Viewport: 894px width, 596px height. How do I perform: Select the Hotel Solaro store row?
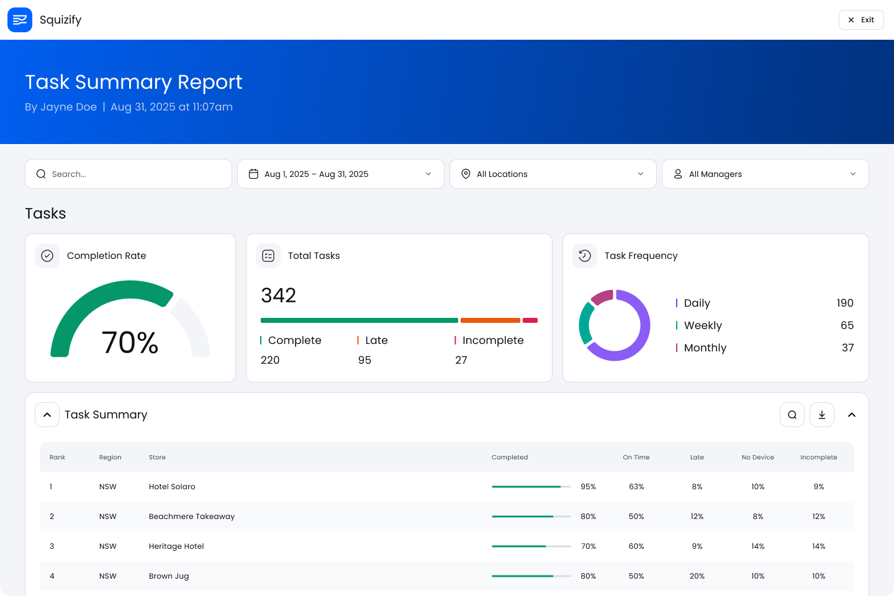[172, 487]
